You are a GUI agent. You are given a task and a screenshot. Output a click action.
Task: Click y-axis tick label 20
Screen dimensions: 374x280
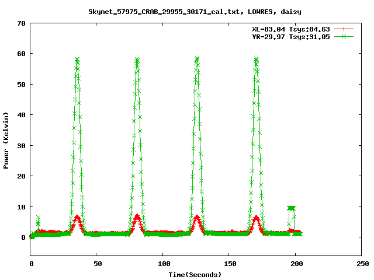point(22,176)
